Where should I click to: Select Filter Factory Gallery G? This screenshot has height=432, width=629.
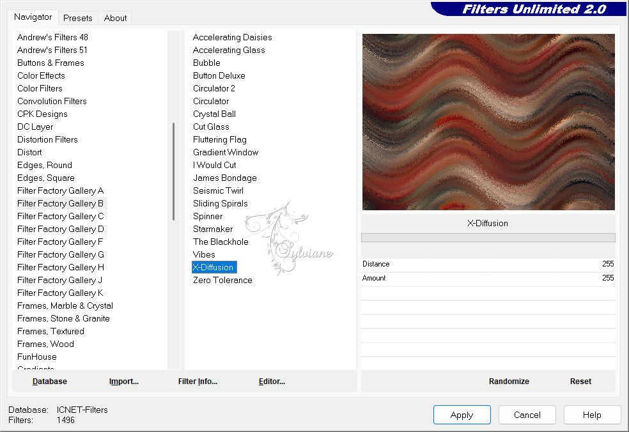pos(60,255)
